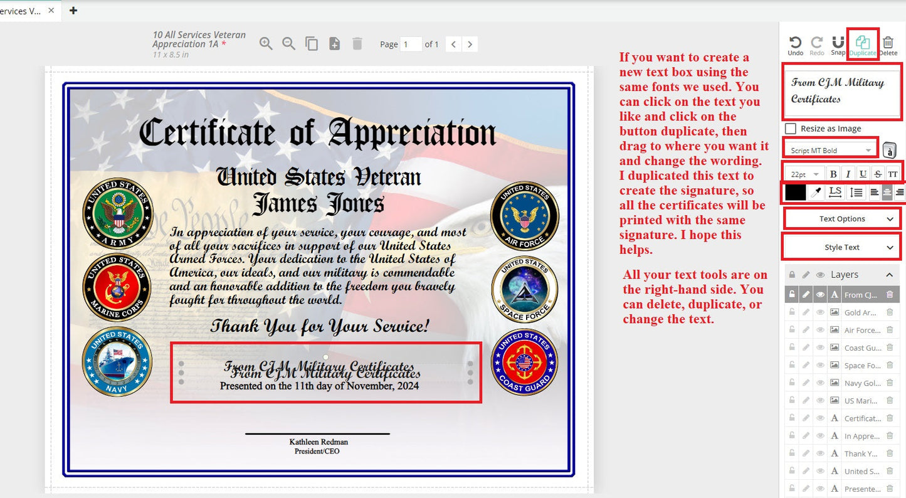
Task: Delete the Navy Gol... layer
Action: pyautogui.click(x=889, y=383)
